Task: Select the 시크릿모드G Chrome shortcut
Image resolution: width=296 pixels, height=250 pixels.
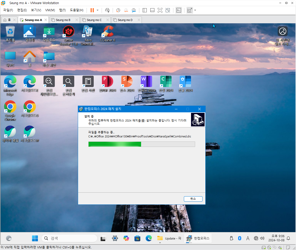Action: click(30, 109)
